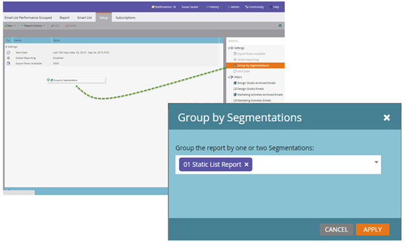The height and width of the screenshot is (243, 405).
Task: Select the Export Rows Available row icon
Action: pyautogui.click(x=8, y=64)
